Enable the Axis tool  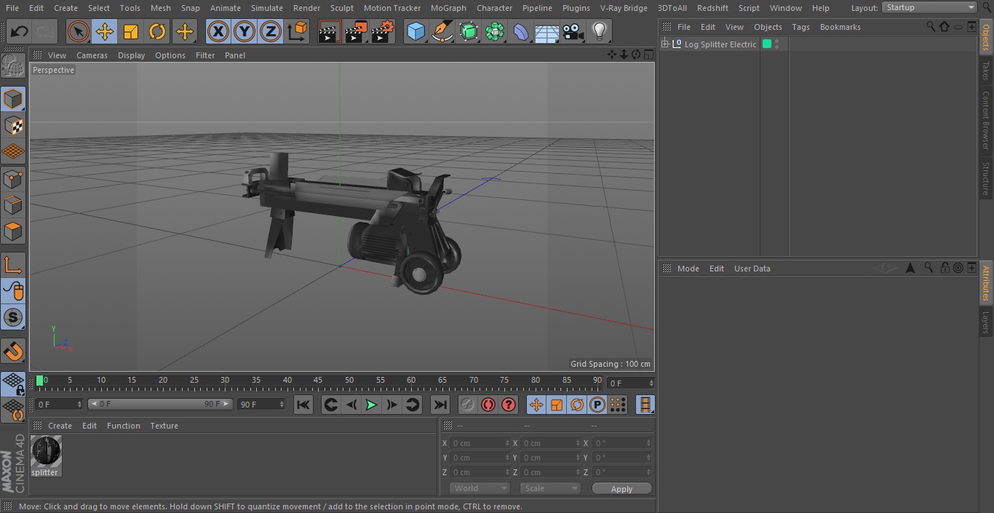13,265
